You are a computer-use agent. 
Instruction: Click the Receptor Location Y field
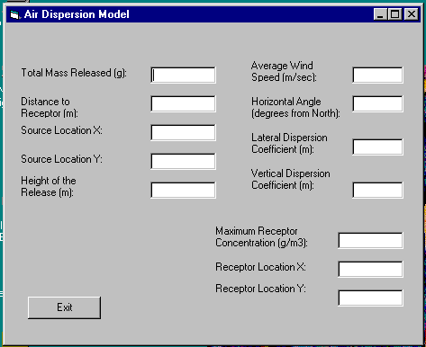point(370,298)
